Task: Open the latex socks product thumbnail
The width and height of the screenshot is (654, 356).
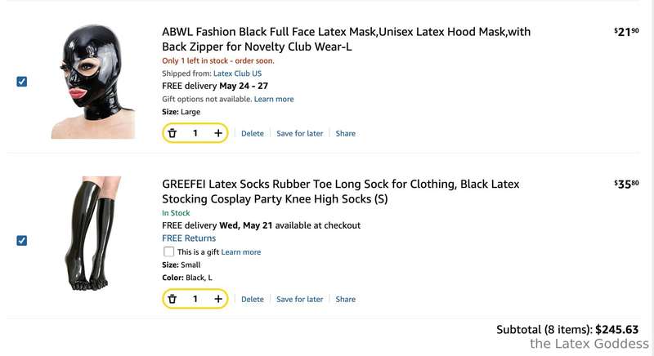Action: pyautogui.click(x=93, y=234)
